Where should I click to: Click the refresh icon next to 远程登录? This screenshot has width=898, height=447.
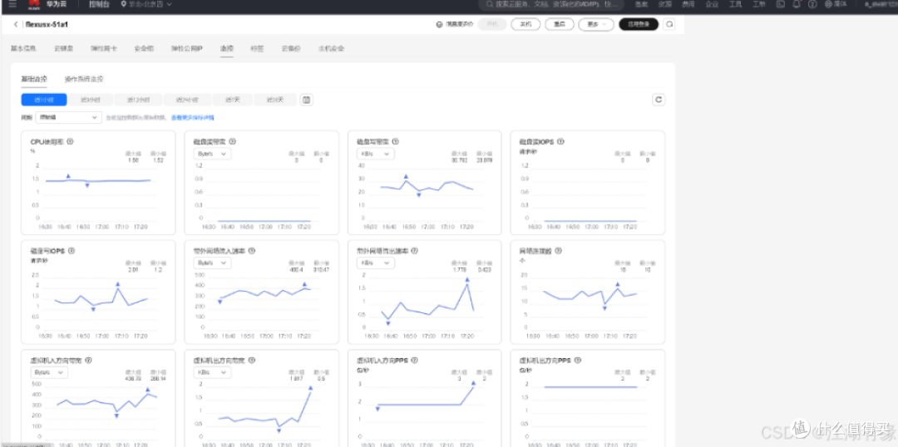(x=669, y=25)
